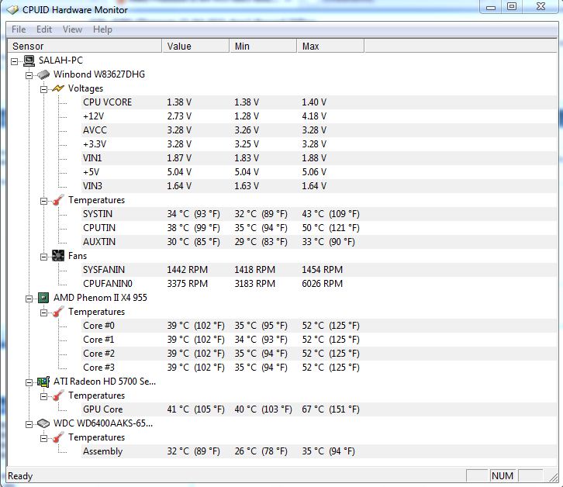Click the SALAH-PC computer icon

pyautogui.click(x=29, y=60)
